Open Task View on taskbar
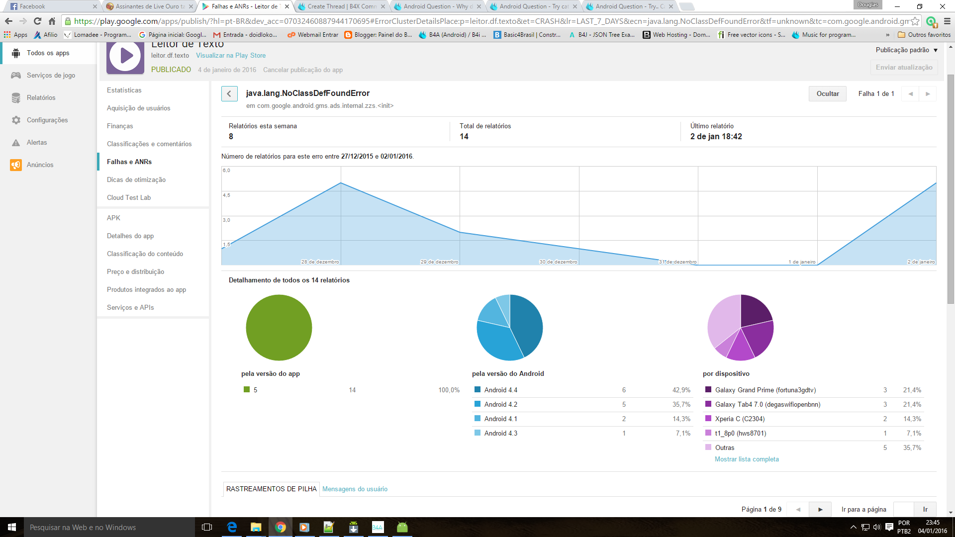The height and width of the screenshot is (537, 955). coord(207,527)
